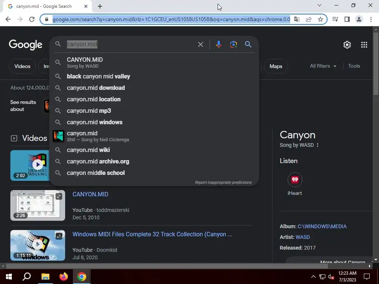Select suggestion CANYON.MID Song by WASD

click(154, 62)
